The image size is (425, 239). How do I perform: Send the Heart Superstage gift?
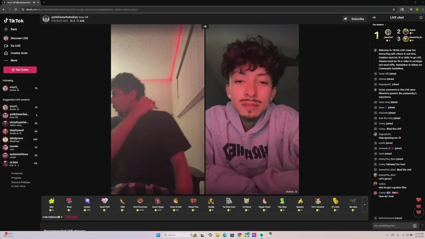140,204
